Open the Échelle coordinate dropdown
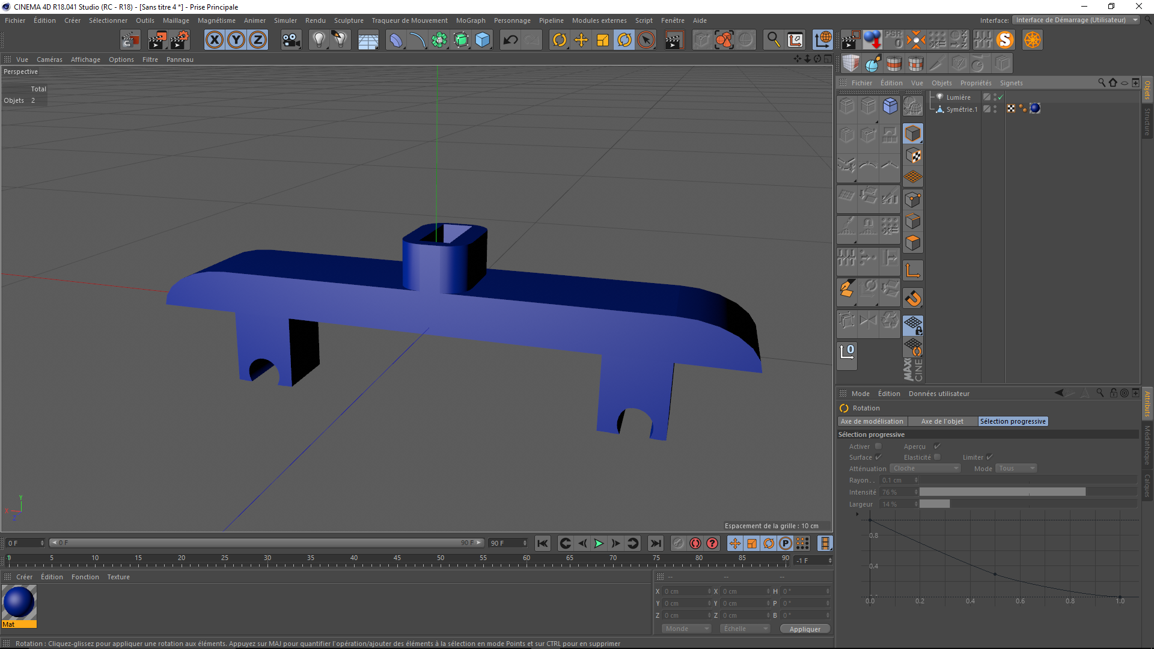 [745, 629]
